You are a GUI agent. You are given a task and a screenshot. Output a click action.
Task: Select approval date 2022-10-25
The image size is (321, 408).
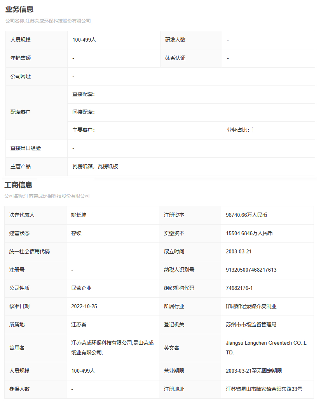pyautogui.click(x=84, y=306)
